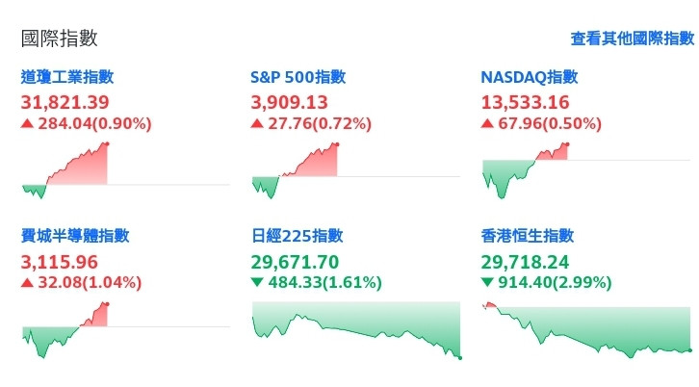
Task: Click the 日經225 down-arrow icon
Action: click(x=256, y=283)
